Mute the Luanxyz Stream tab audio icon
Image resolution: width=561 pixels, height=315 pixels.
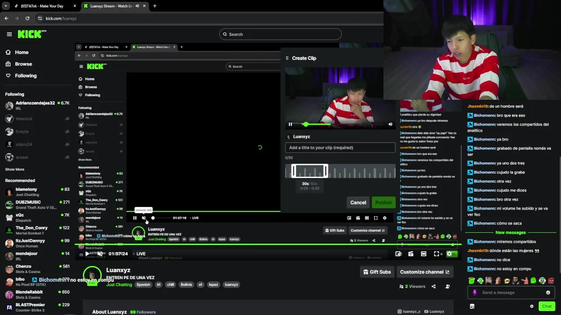click(x=137, y=6)
